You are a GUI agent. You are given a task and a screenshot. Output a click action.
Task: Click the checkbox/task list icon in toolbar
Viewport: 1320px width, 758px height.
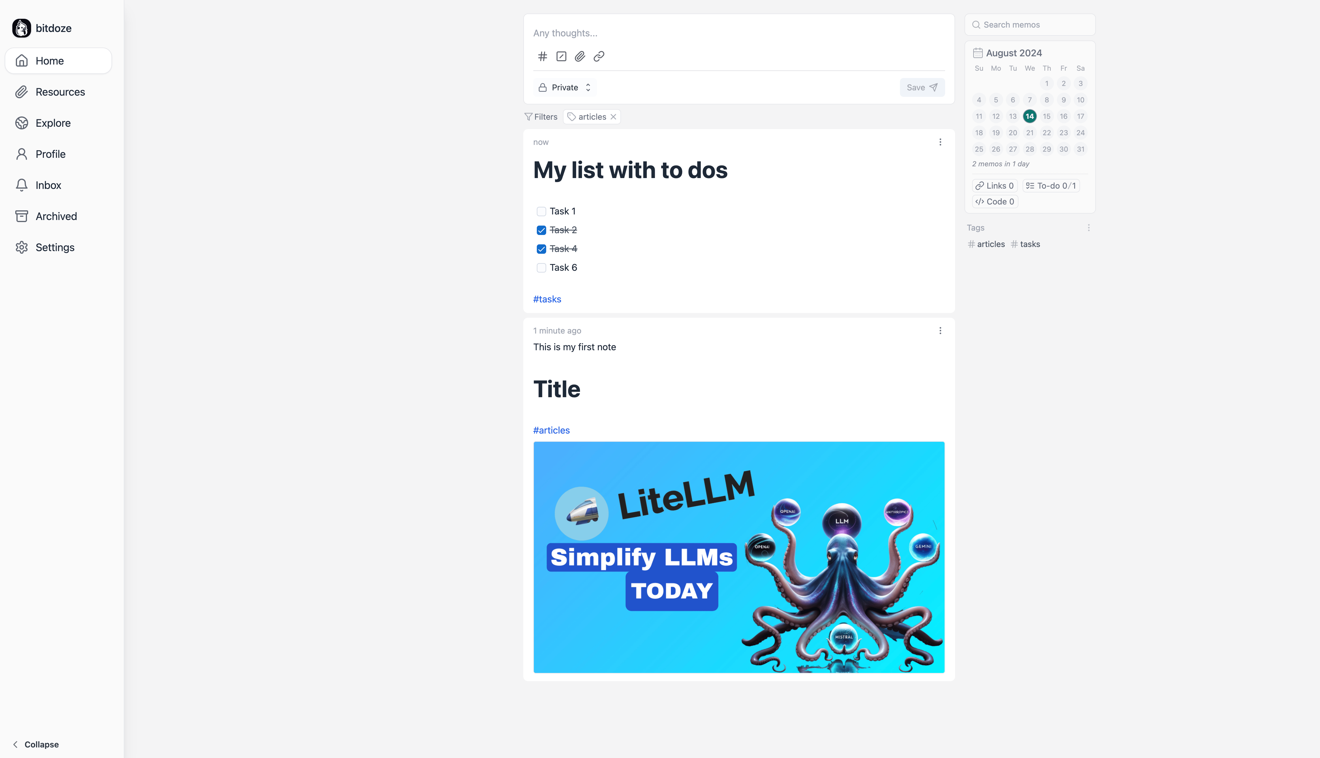point(561,56)
